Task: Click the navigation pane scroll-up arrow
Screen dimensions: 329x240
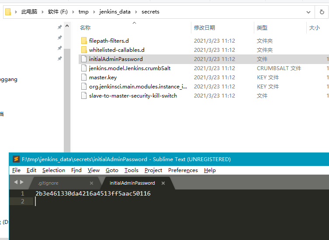Action: (67, 26)
